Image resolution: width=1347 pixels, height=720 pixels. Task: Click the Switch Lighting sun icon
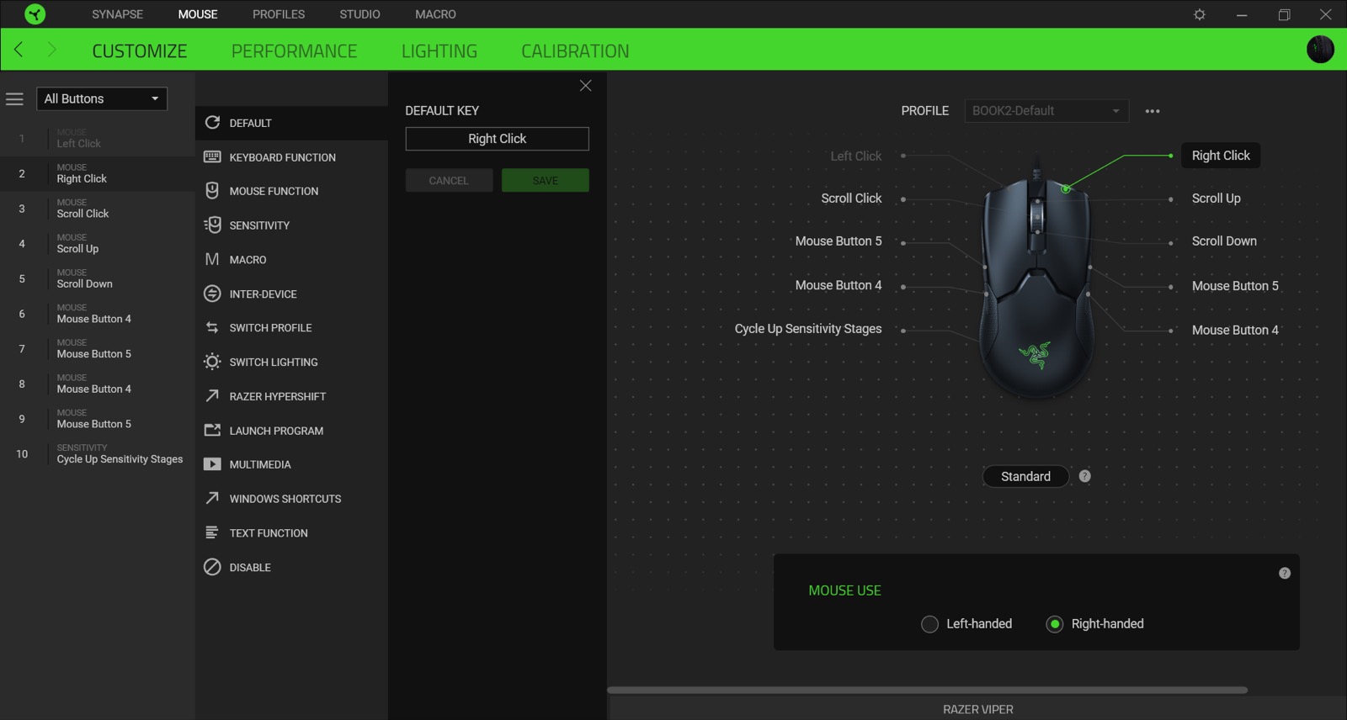point(212,363)
